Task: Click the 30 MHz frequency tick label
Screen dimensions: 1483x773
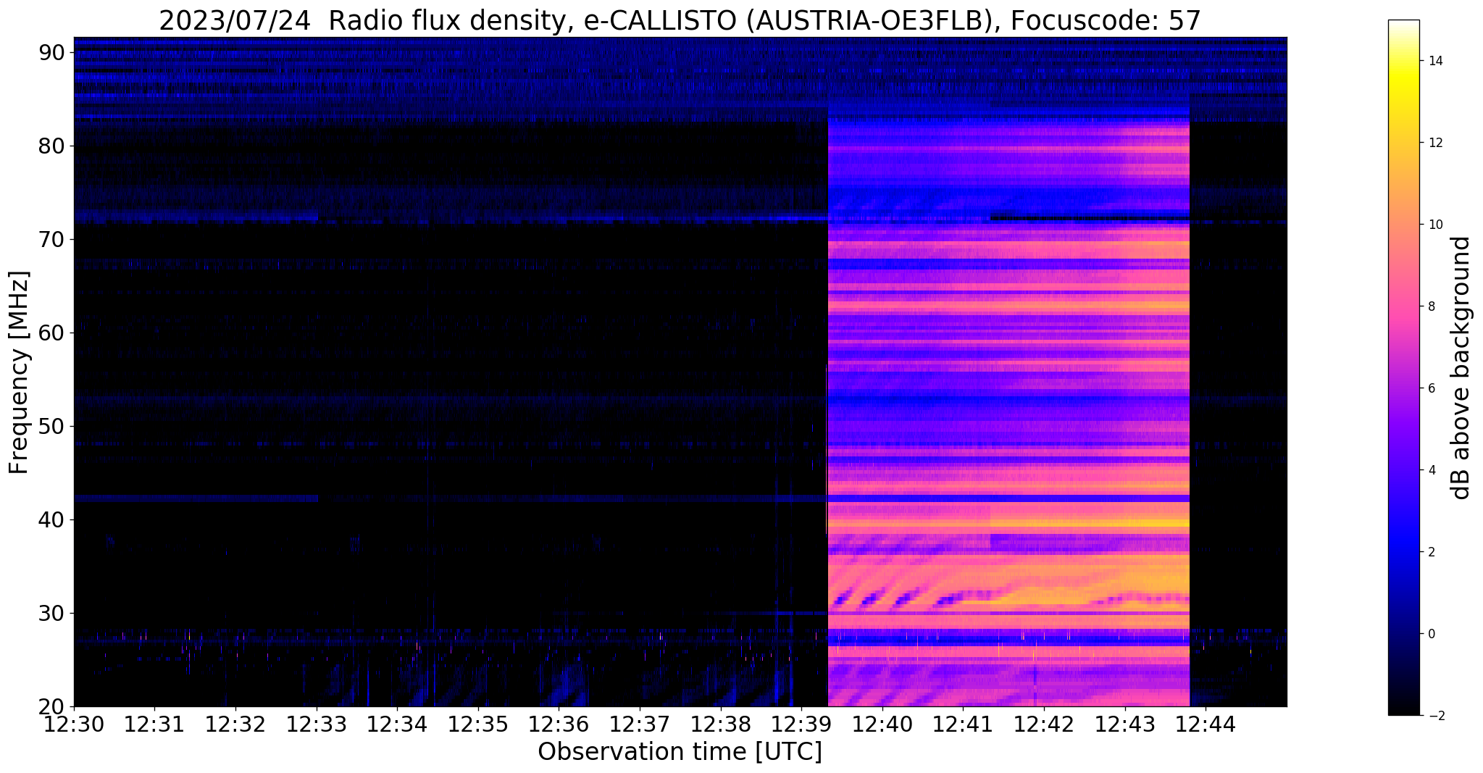Action: tap(53, 613)
